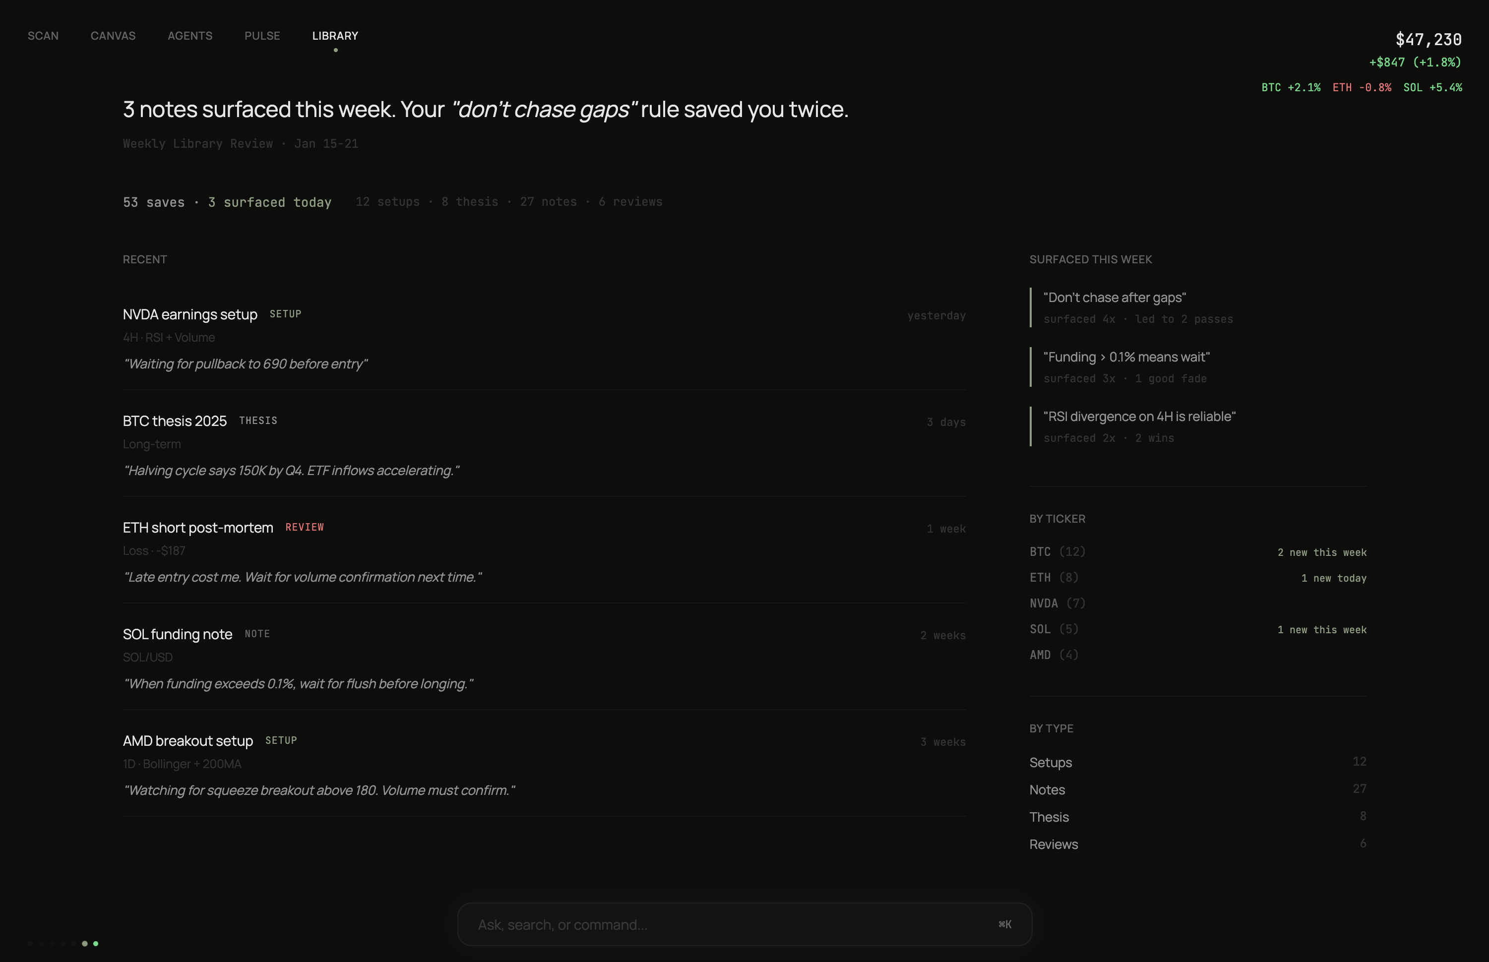Toggle the Reviews type filter
The height and width of the screenshot is (962, 1489).
point(1053,844)
